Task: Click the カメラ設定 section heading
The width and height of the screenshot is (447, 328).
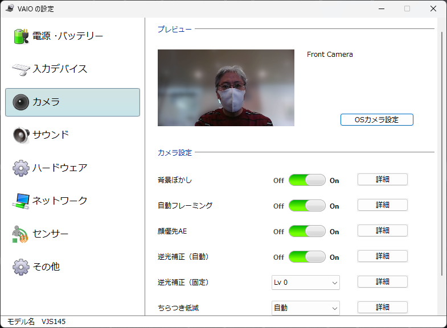Action: coord(175,153)
